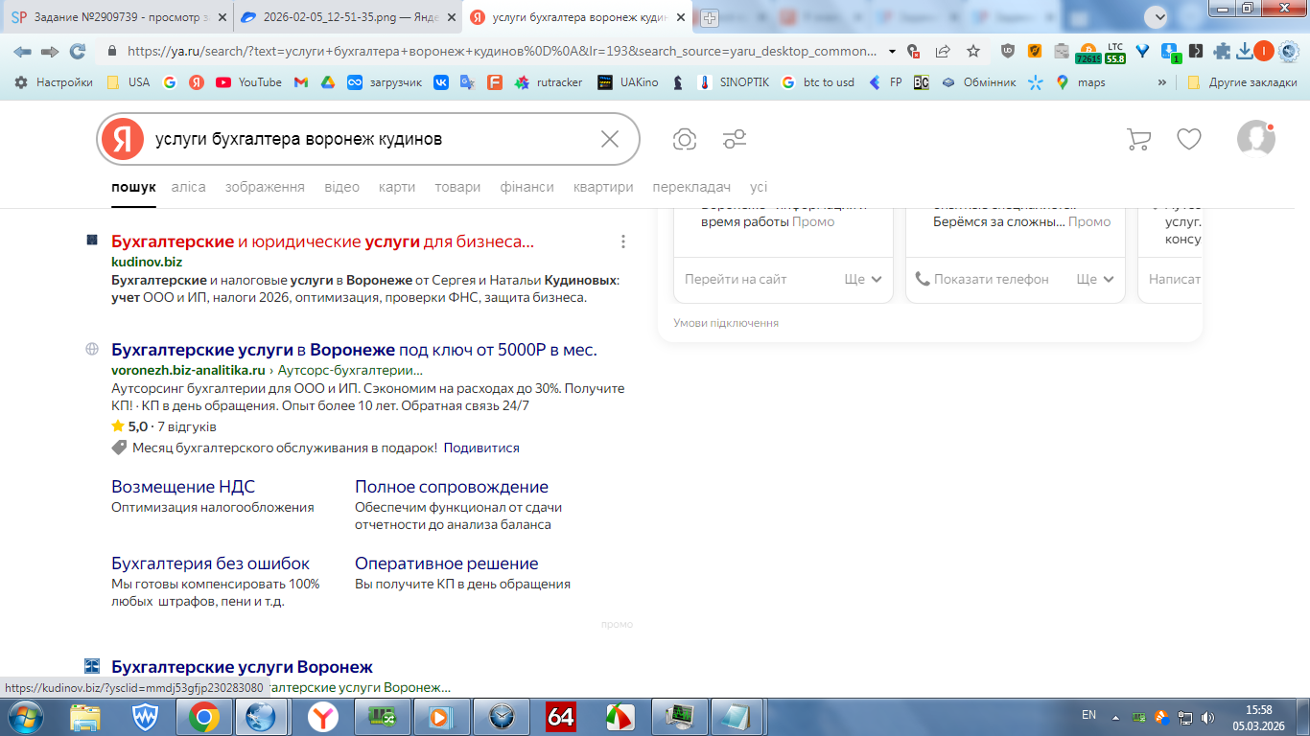Open the red 64 app in taskbar

560,716
